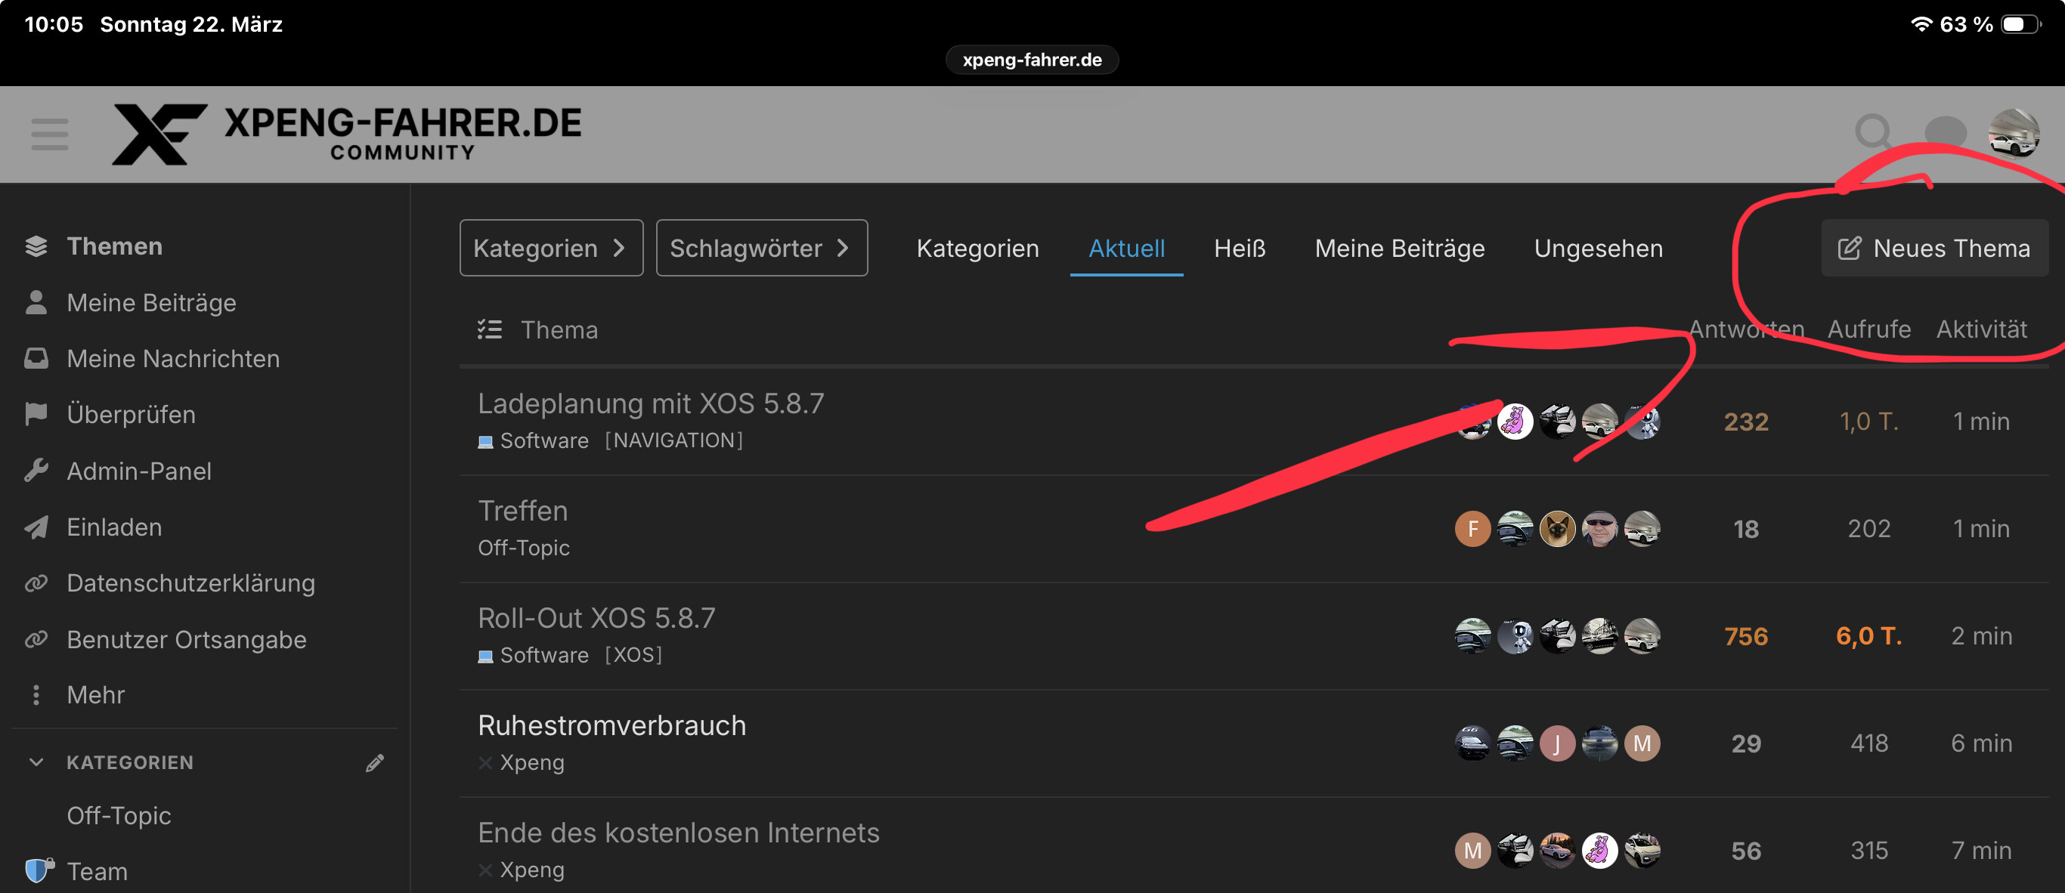Click the Neues Thema button
2065x893 pixels.
click(x=1933, y=249)
